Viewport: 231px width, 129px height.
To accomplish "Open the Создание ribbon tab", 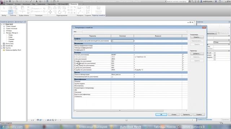I will click(10, 4).
